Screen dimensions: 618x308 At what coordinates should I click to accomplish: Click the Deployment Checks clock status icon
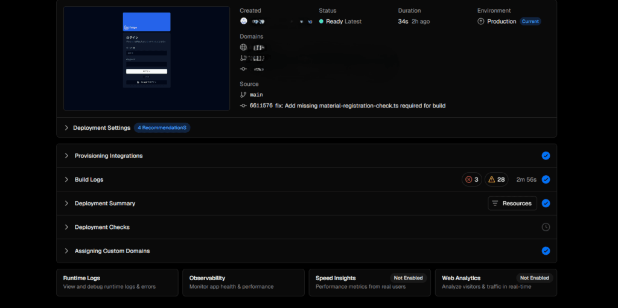point(546,227)
